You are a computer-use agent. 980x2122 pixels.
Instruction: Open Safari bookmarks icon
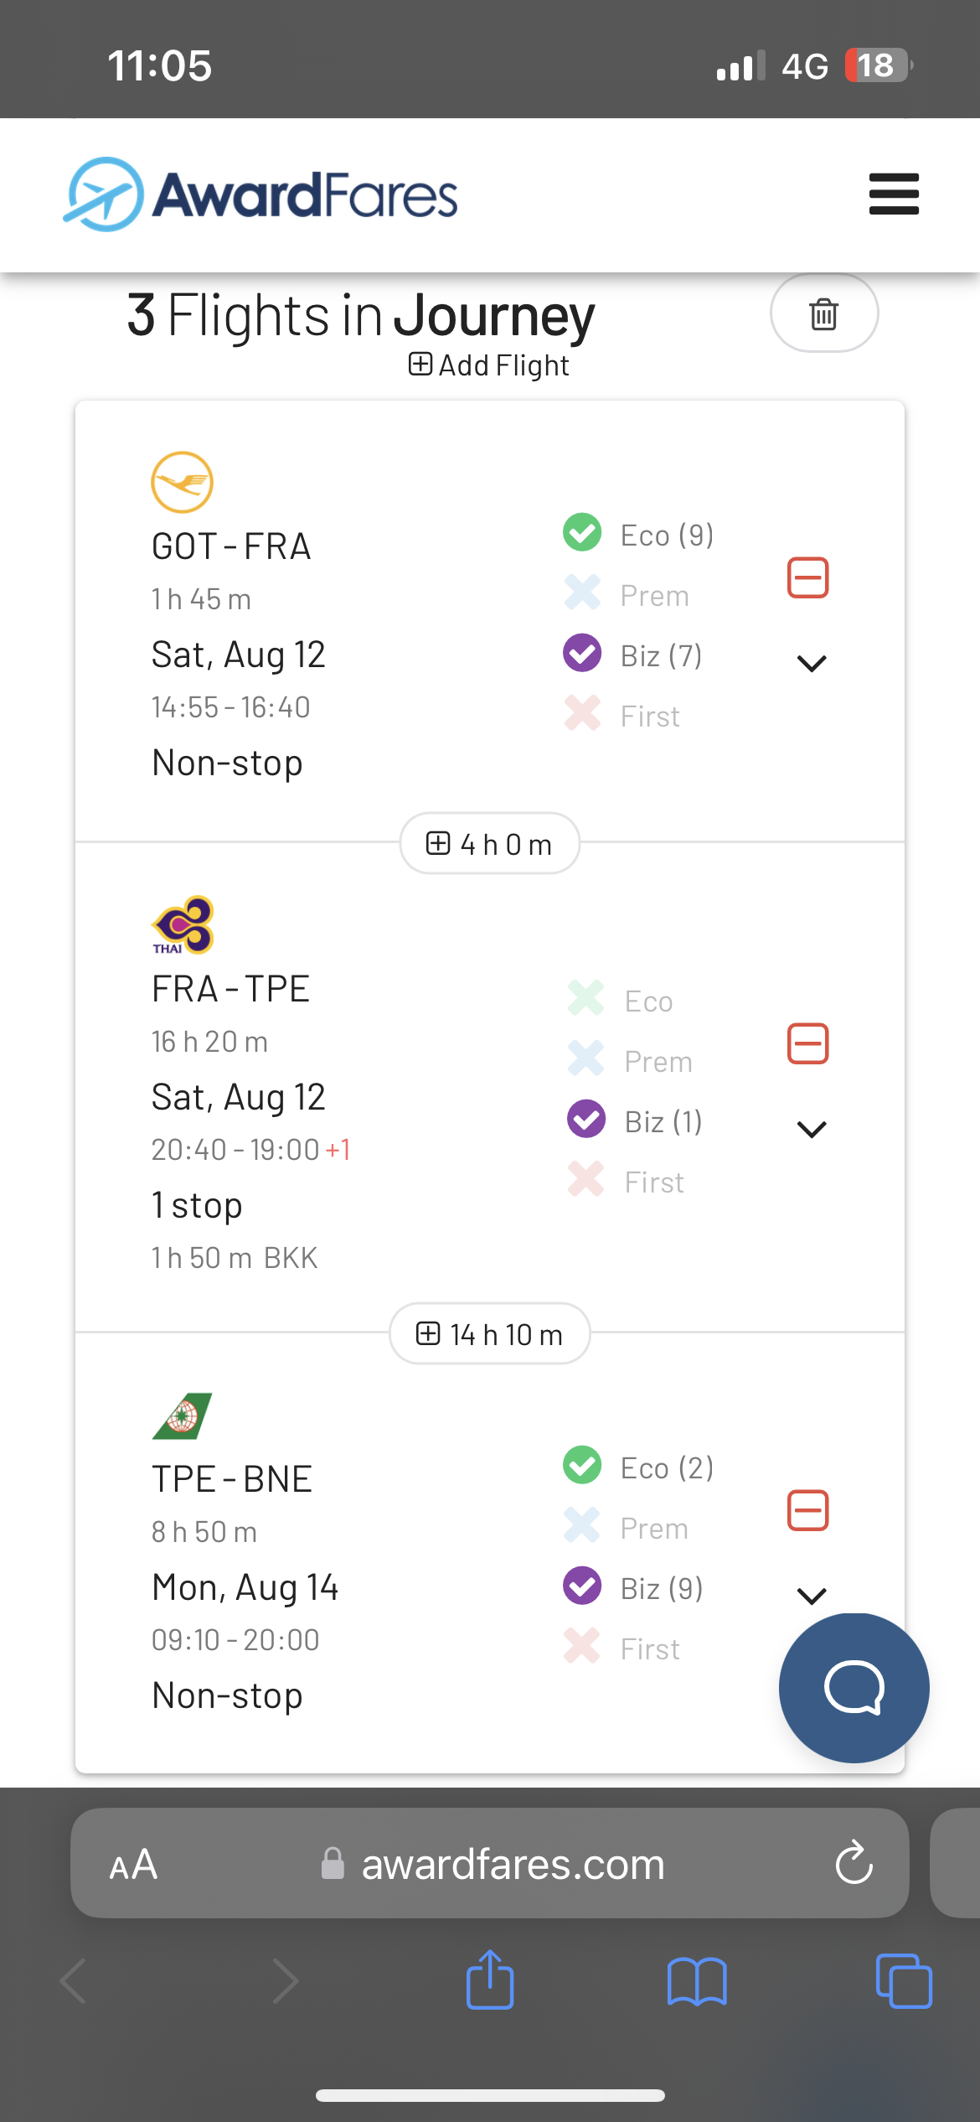(x=697, y=1981)
